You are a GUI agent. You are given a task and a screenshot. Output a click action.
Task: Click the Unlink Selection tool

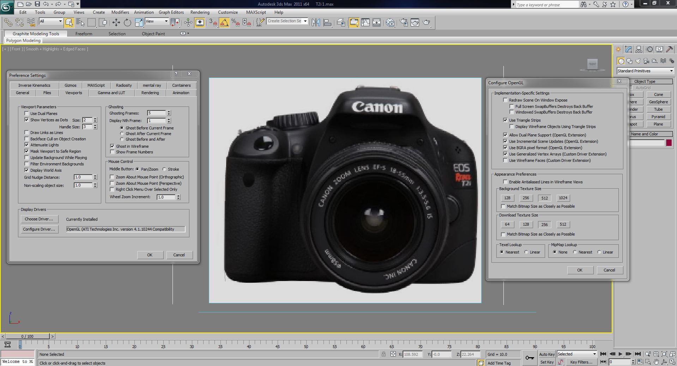coord(19,23)
